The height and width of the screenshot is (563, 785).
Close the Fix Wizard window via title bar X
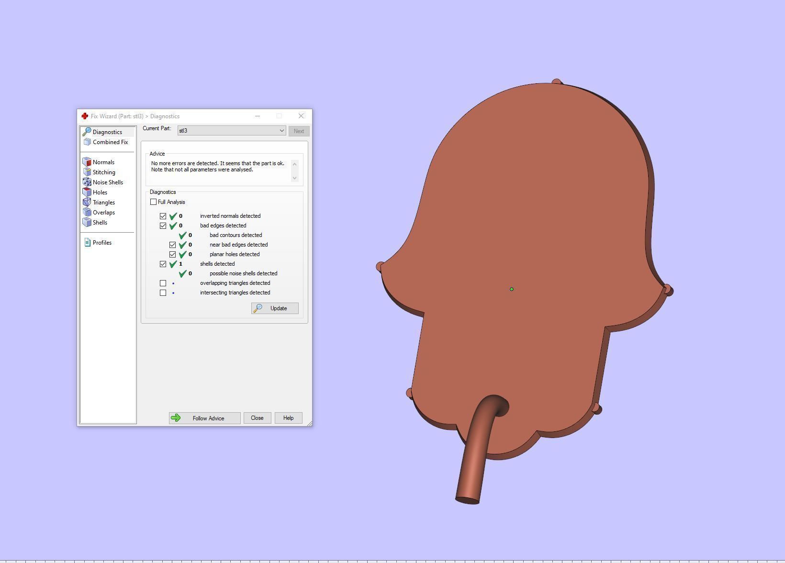(x=301, y=116)
